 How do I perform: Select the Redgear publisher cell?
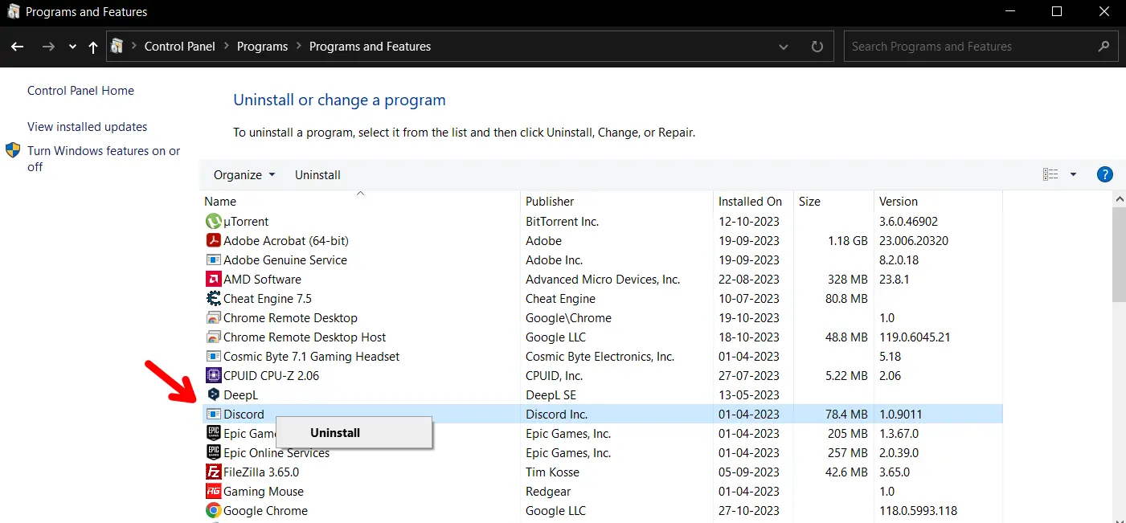tap(548, 492)
